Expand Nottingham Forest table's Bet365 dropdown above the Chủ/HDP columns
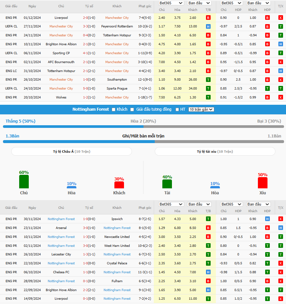Screen dimensions: 286x304 [231, 204]
